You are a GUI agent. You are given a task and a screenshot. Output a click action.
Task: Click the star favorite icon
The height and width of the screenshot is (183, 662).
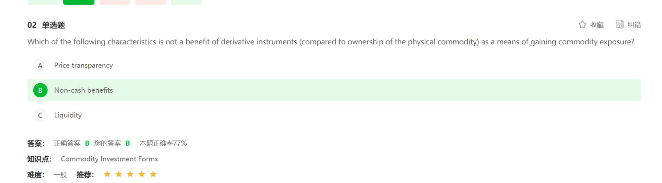582,24
